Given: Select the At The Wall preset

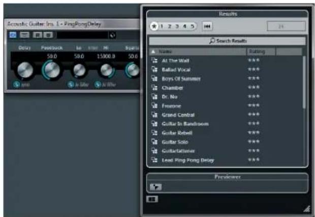Looking at the screenshot, I should [x=175, y=60].
